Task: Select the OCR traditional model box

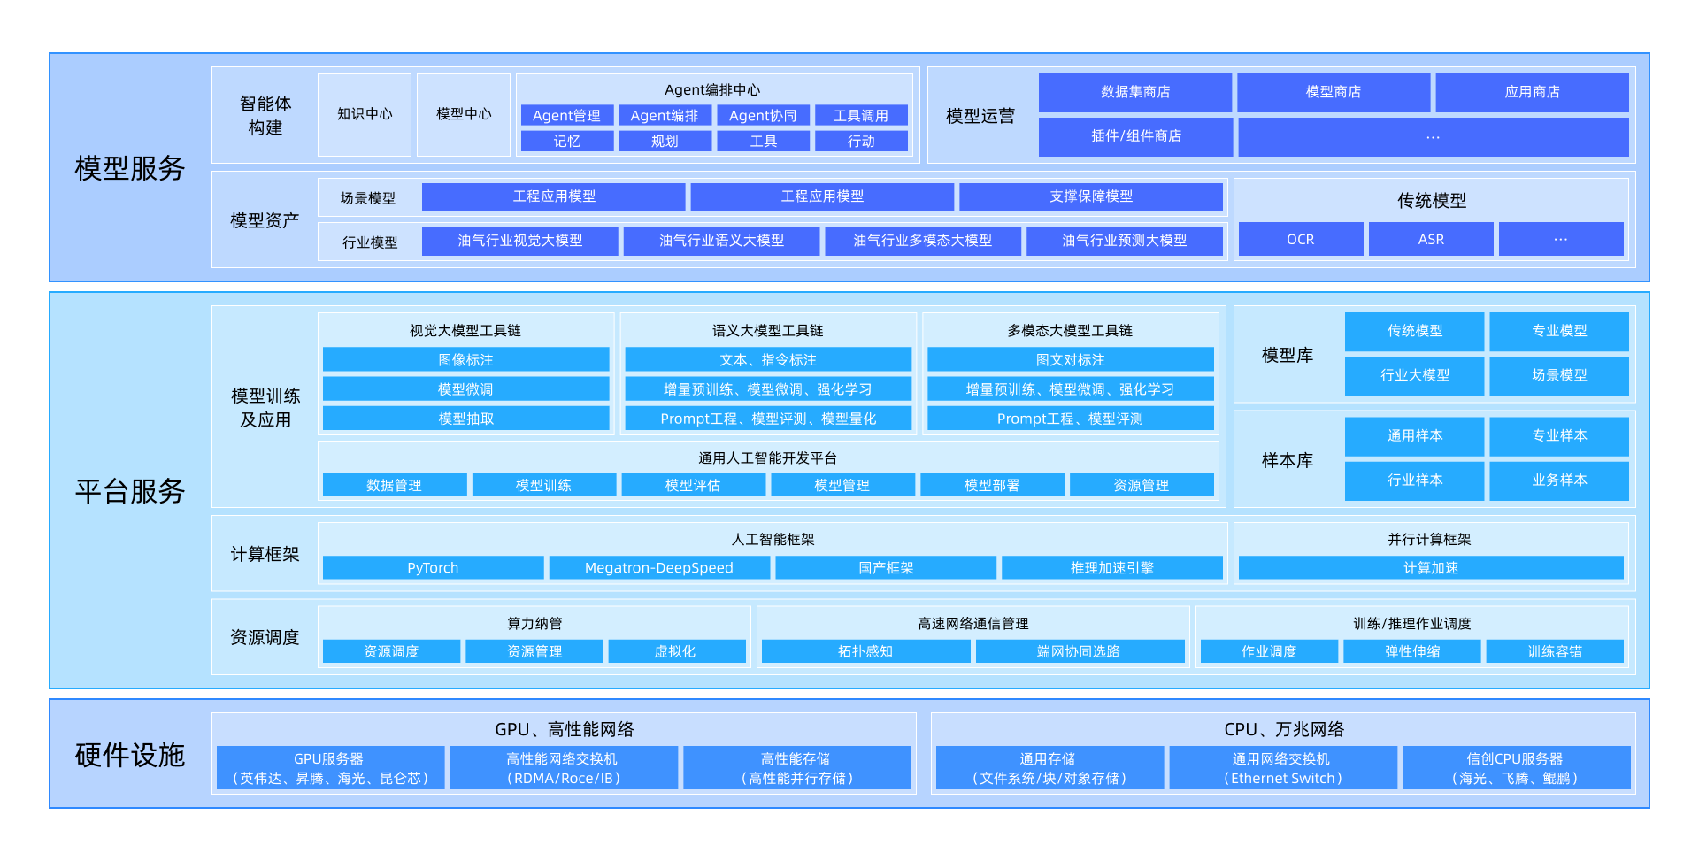Action: (1300, 240)
